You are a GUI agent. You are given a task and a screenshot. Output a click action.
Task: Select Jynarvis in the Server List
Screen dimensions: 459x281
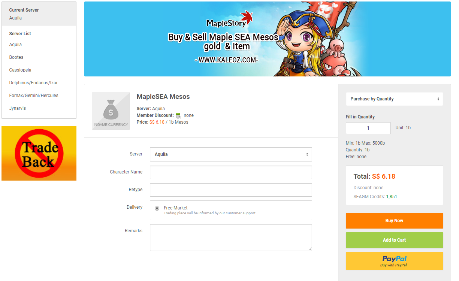[x=18, y=108]
